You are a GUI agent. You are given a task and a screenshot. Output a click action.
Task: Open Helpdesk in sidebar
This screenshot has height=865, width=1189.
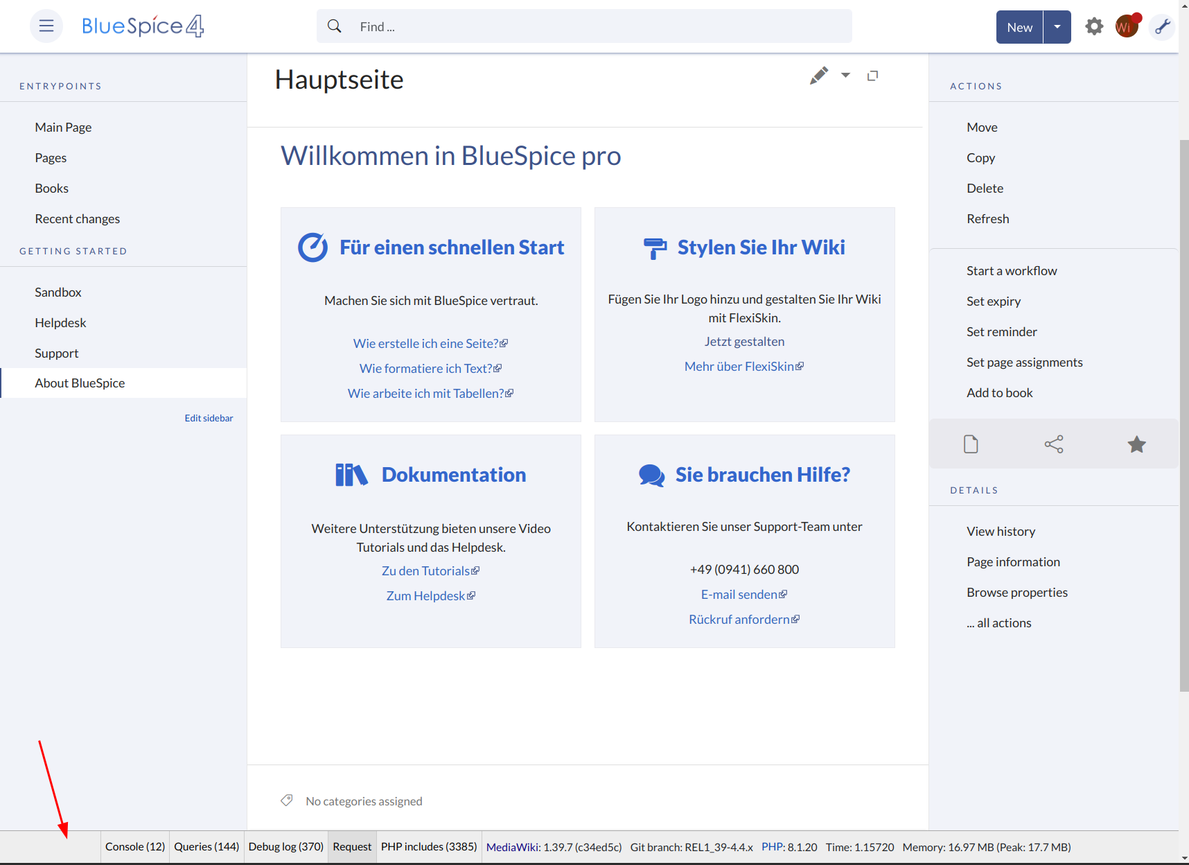(60, 323)
